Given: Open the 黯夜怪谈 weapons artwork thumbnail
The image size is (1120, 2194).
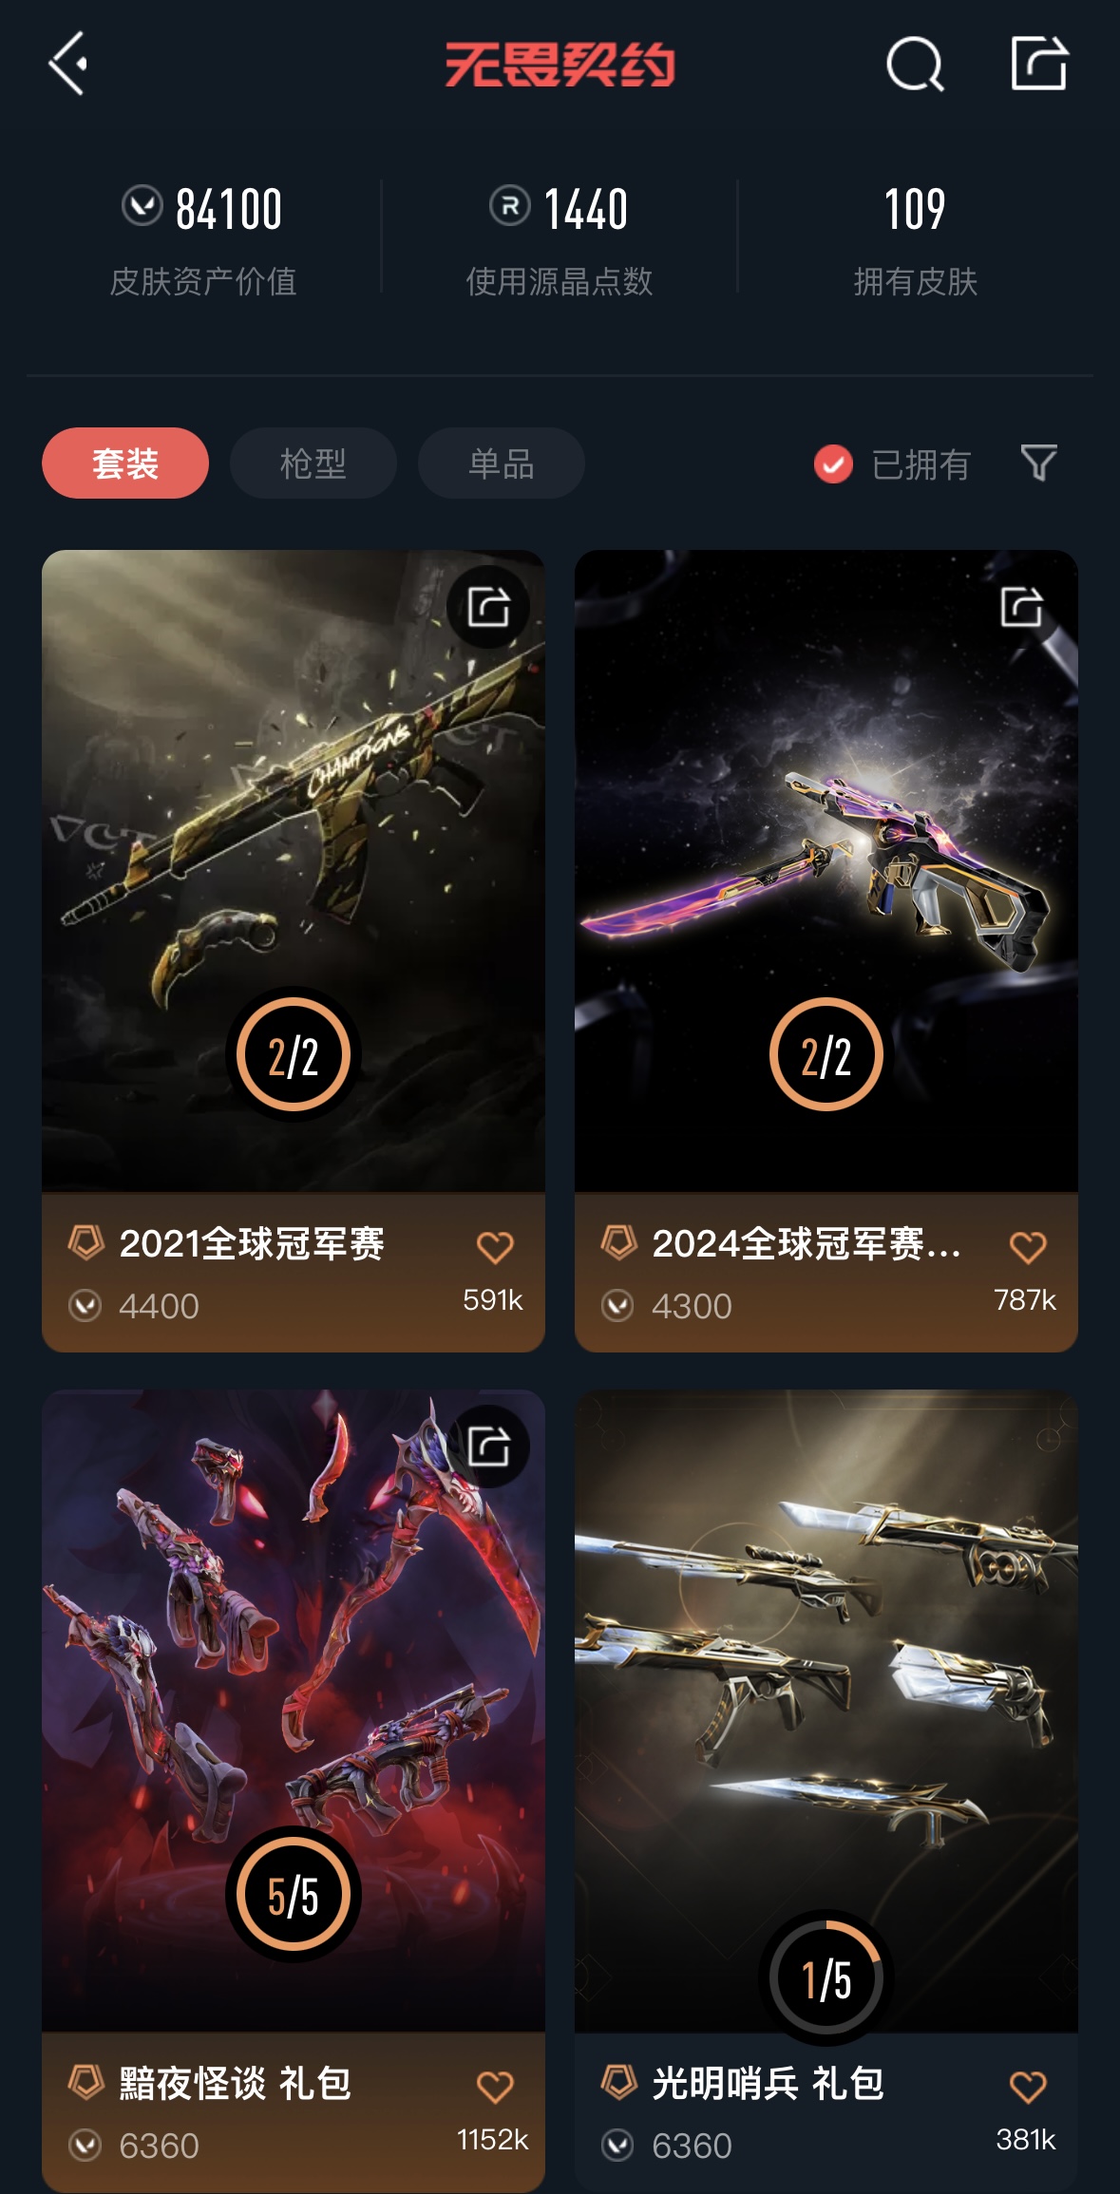Looking at the screenshot, I should (x=294, y=1711).
